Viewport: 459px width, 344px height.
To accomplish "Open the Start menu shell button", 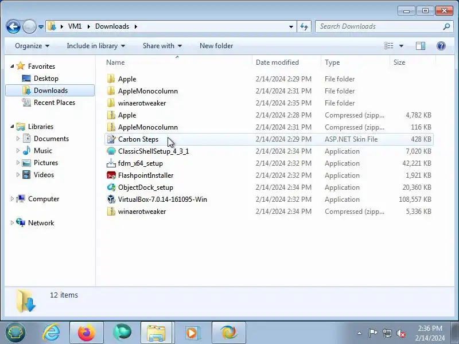I will tap(15, 333).
